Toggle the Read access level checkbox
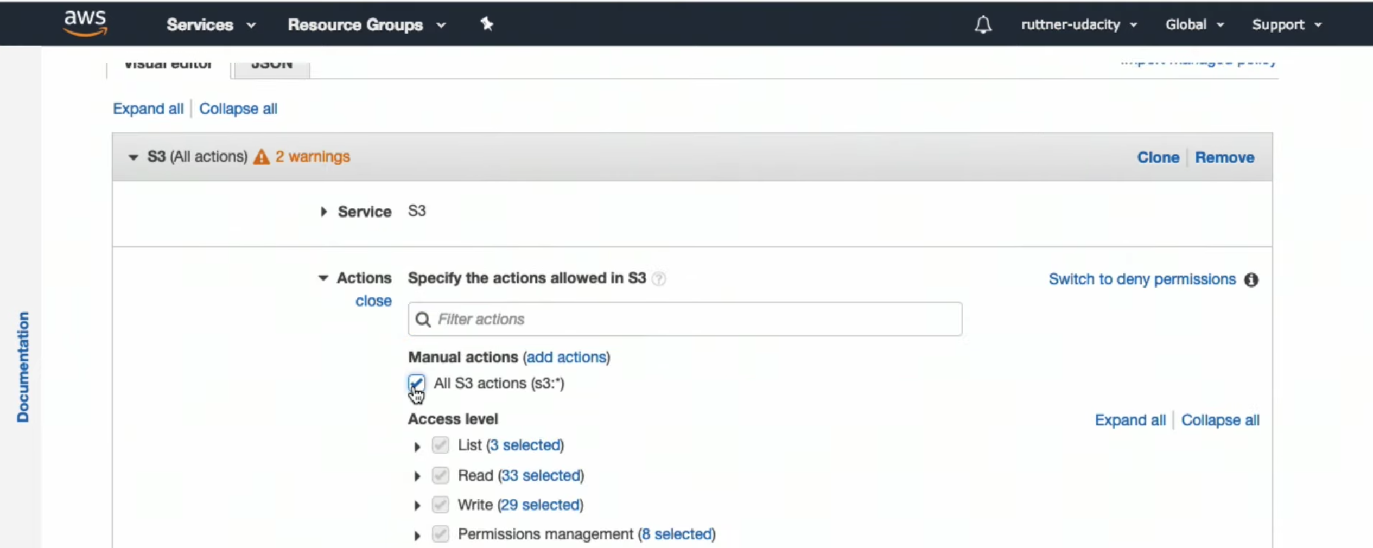The width and height of the screenshot is (1373, 548). (440, 475)
